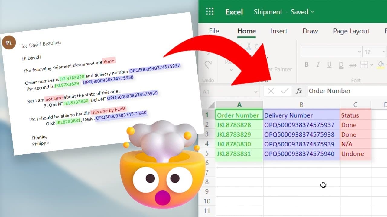Select cell 'JKL8783830' in the spreadsheet

[239, 144]
